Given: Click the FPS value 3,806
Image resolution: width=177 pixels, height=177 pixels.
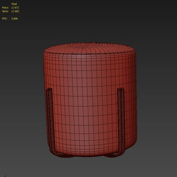Looking at the screenshot, I should tap(15, 19).
